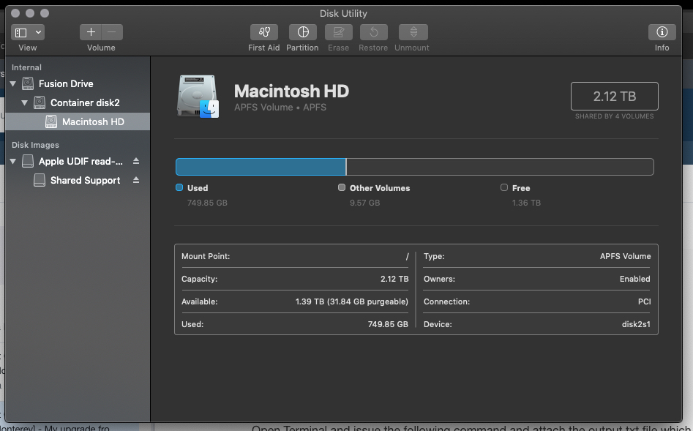The width and height of the screenshot is (693, 431).
Task: Click the Fusion Drive disk icon
Action: (28, 83)
